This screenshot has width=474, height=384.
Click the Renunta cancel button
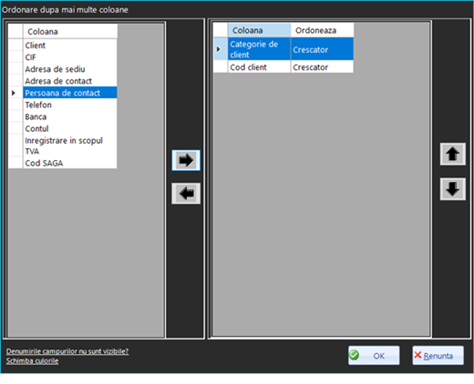point(438,356)
